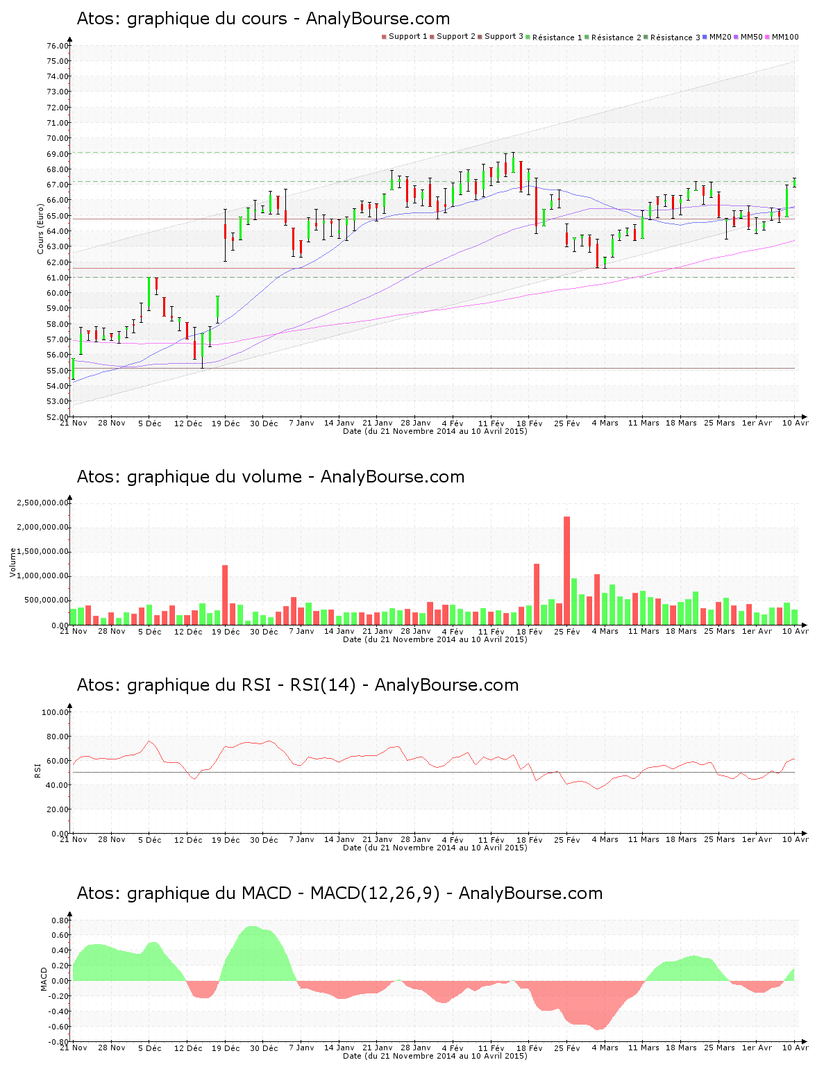833x1076 pixels.
Task: Click the tall red volume bar at 18 Fév
Action: click(537, 594)
